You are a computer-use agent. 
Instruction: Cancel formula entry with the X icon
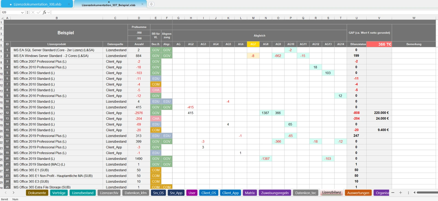point(33,12)
